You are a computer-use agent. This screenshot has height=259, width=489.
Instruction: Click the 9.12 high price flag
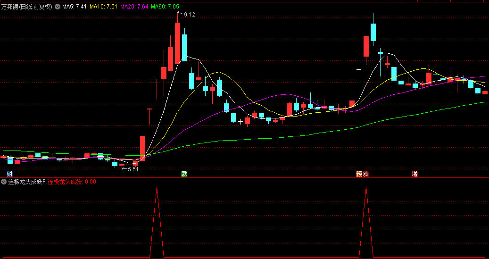pos(186,14)
